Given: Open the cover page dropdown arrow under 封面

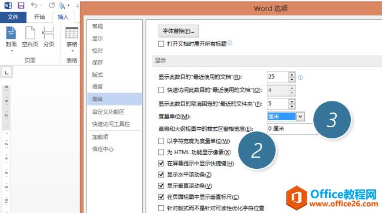Looking at the screenshot, I should coord(11,51).
